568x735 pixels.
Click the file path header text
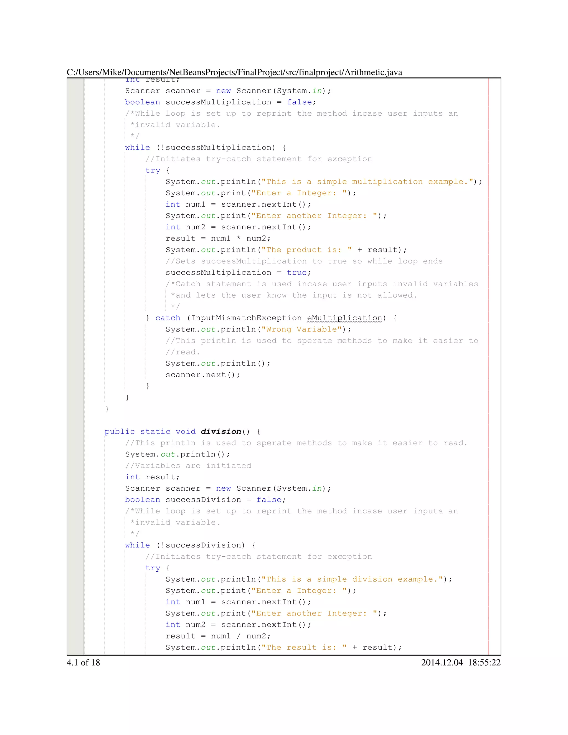(234, 72)
